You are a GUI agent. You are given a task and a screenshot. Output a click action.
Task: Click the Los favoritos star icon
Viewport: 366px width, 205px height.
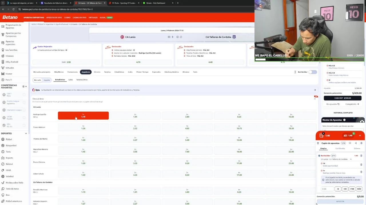click(x=3, y=50)
